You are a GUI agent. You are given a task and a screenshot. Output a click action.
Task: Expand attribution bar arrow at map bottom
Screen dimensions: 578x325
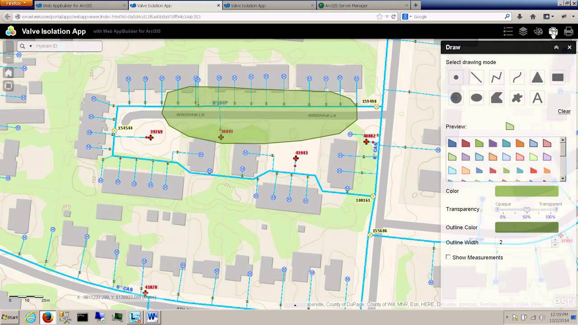pos(295,305)
